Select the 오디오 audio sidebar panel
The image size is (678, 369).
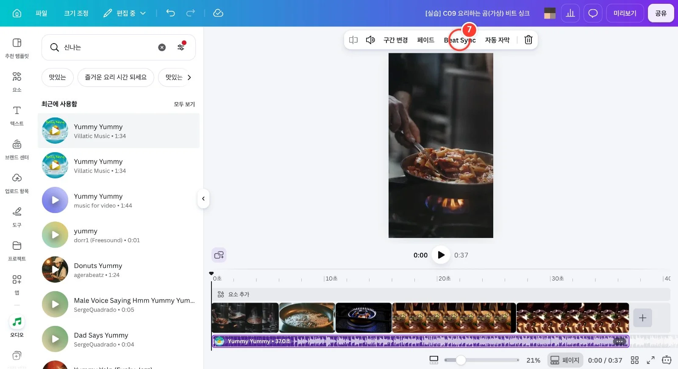17,326
